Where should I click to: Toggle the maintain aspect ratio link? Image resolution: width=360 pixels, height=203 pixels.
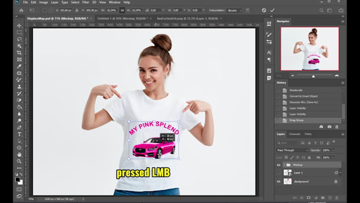[x=122, y=11]
